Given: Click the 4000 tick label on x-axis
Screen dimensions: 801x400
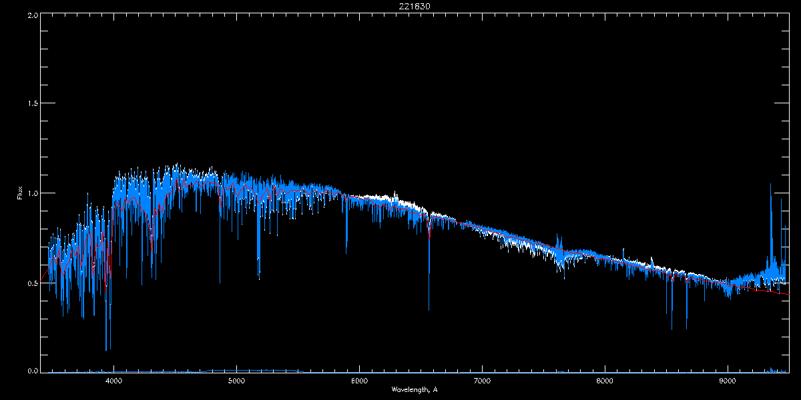Looking at the screenshot, I should click(113, 381).
